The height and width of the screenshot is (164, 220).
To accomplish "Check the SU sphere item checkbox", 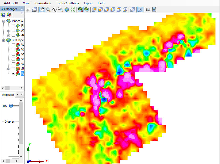I will (13, 69).
